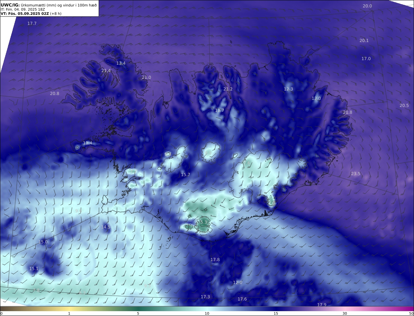The width and height of the screenshot is (414, 316).
Task: Pick the 14.5 value label
Action: click(x=106, y=227)
